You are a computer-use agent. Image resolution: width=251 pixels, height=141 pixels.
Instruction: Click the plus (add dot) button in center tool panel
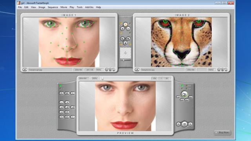pos(122,29)
